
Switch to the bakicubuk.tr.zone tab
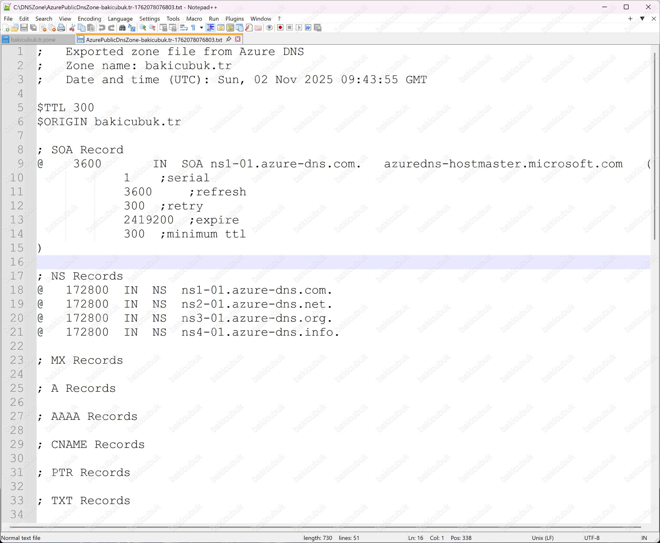33,40
